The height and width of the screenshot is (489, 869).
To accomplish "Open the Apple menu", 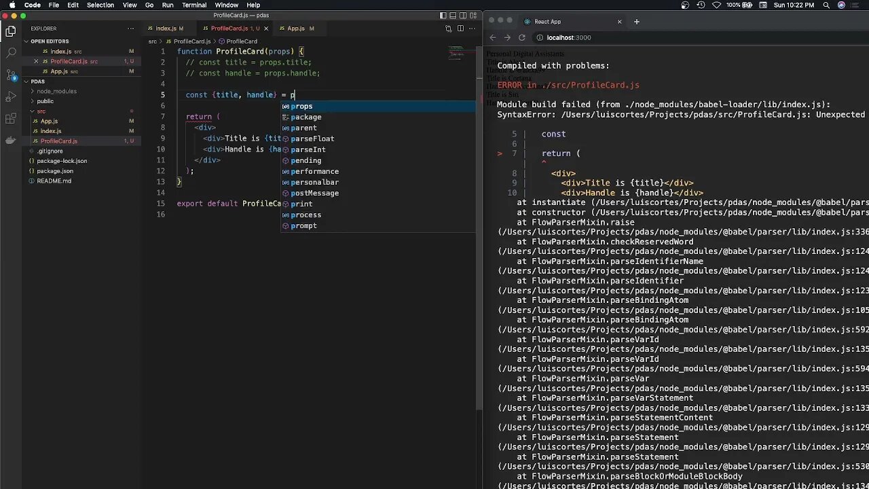I will (12, 5).
